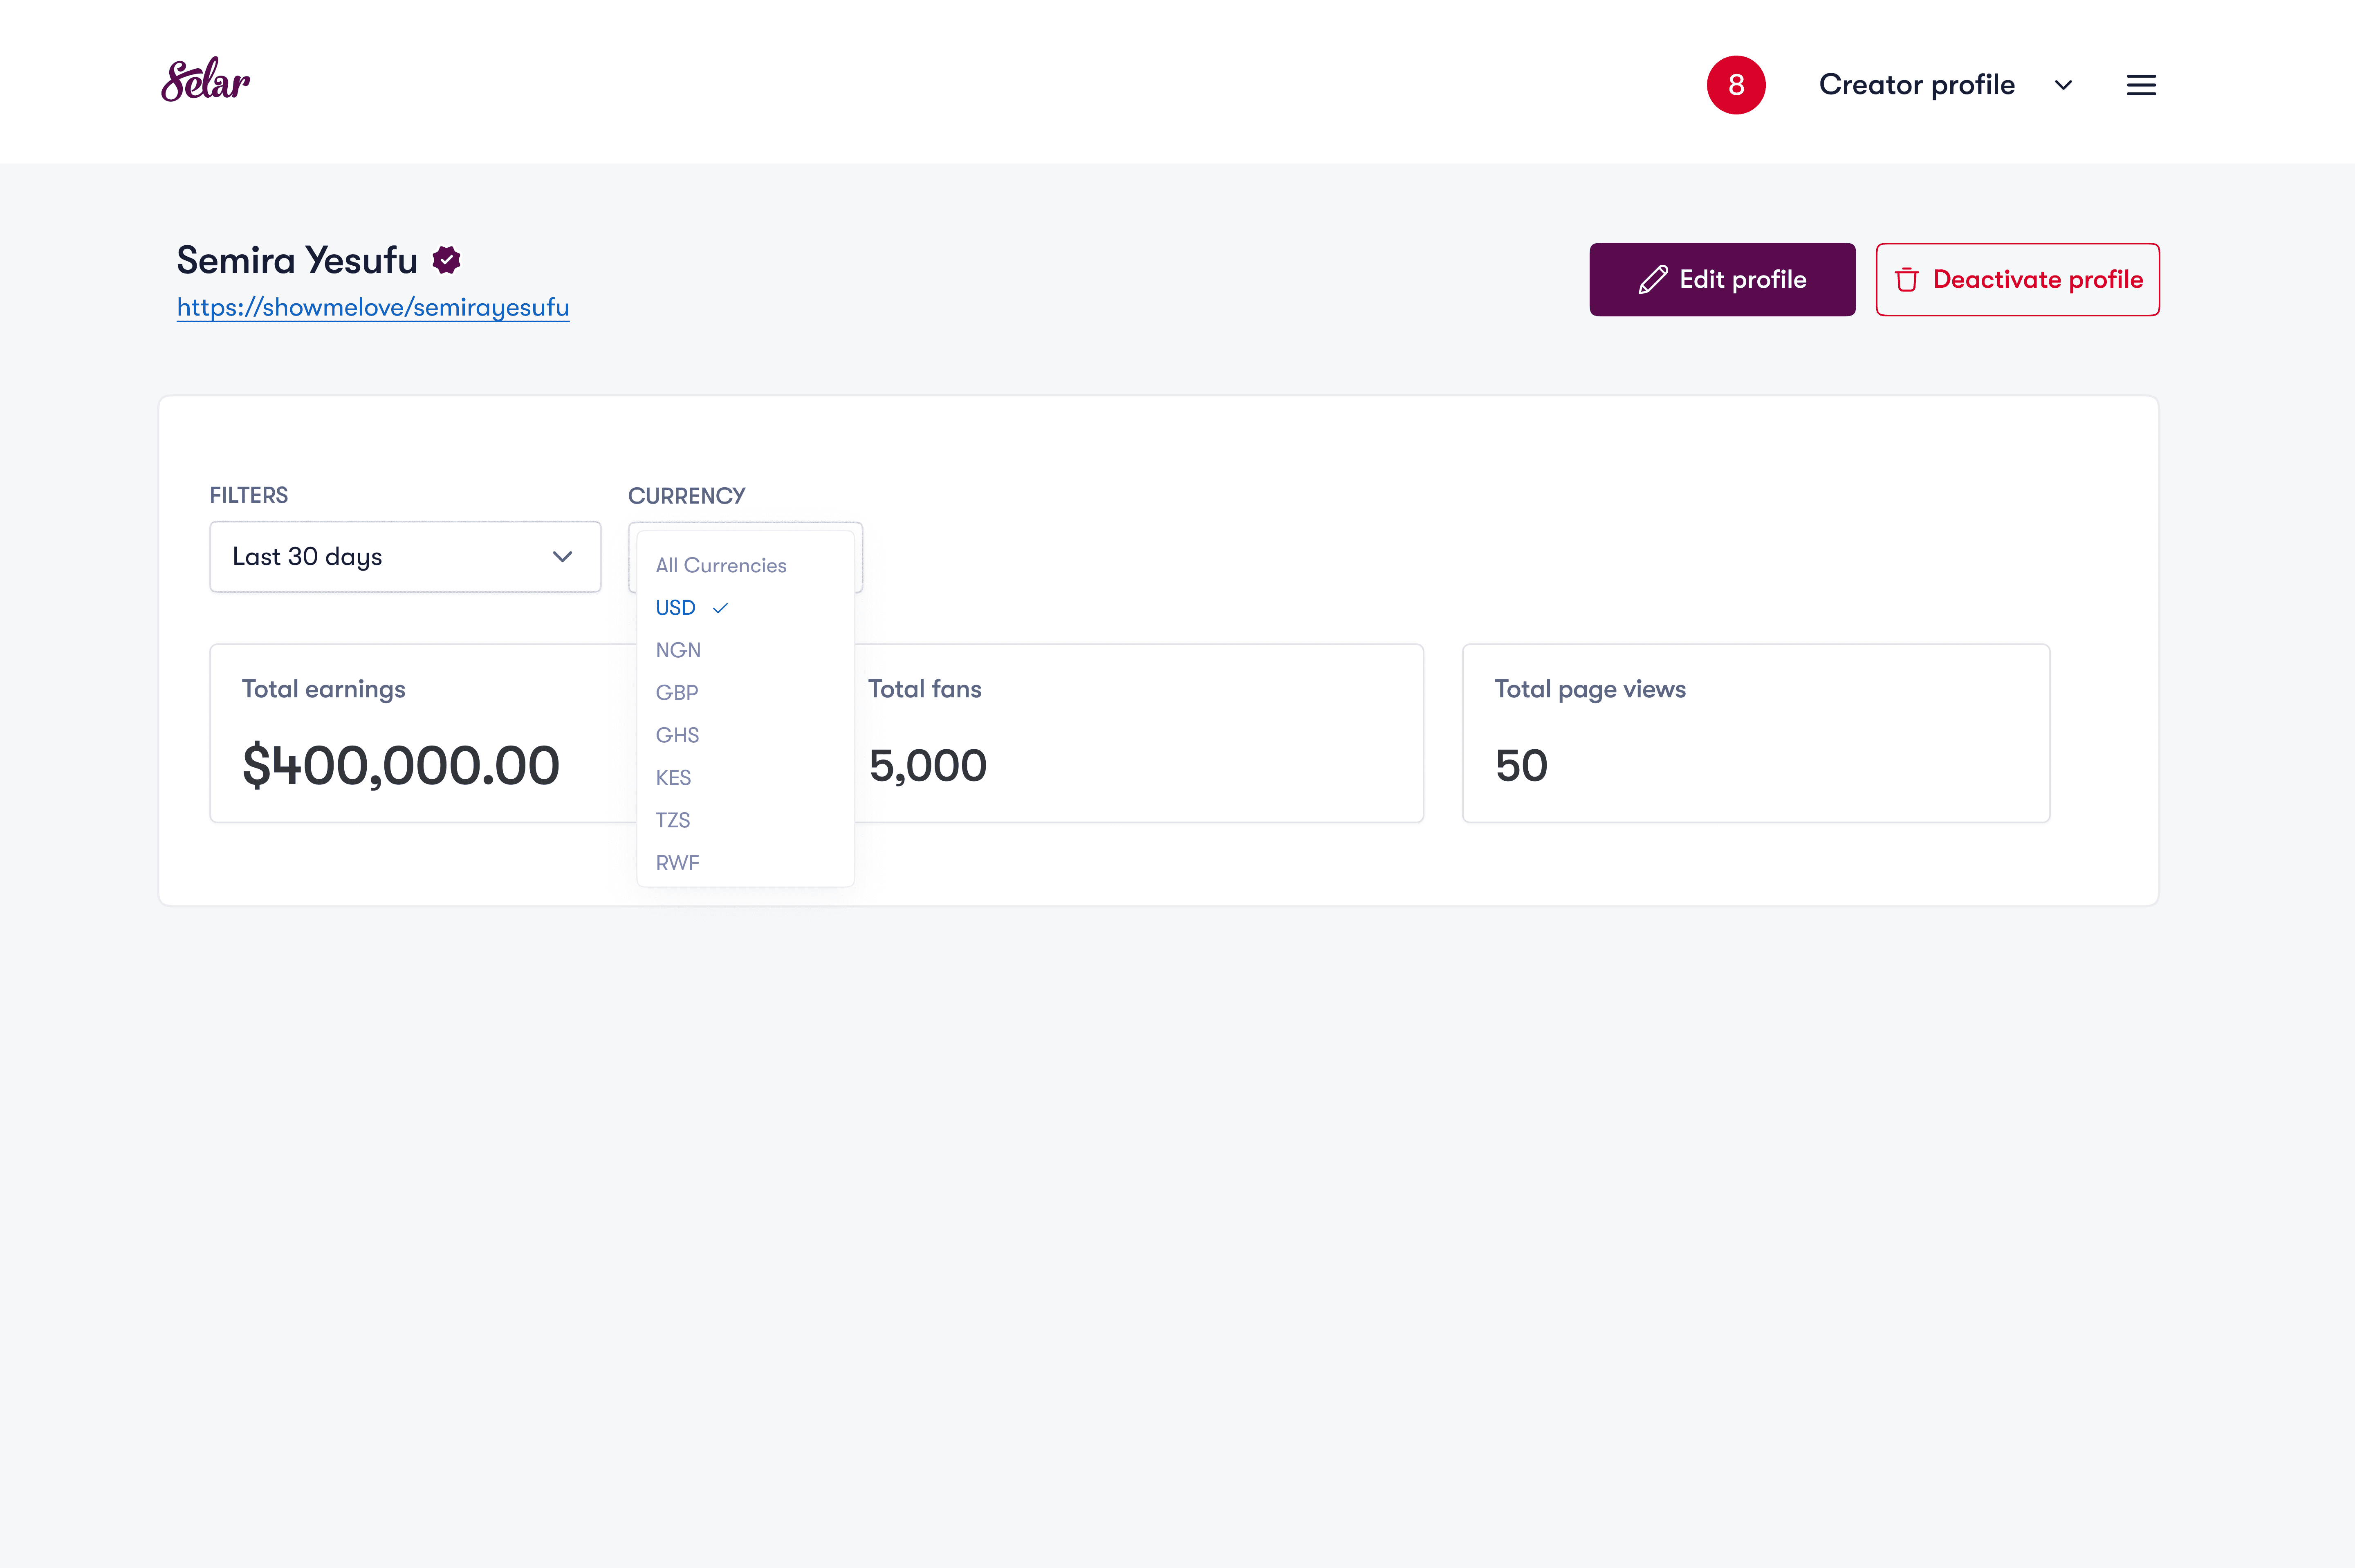Click the checkmark beside USD
This screenshot has width=2355, height=1568.
720,608
